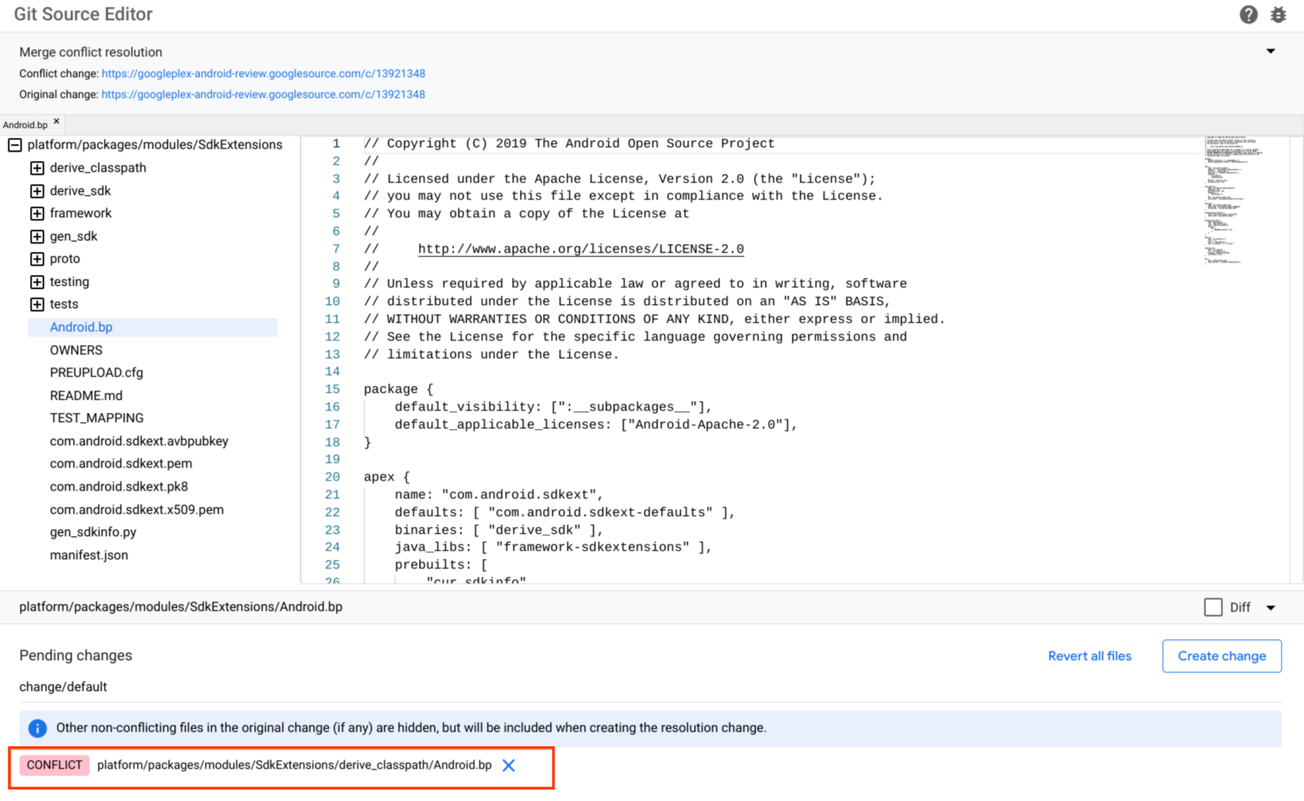This screenshot has height=801, width=1304.
Task: Open the Original change link
Action: 263,94
